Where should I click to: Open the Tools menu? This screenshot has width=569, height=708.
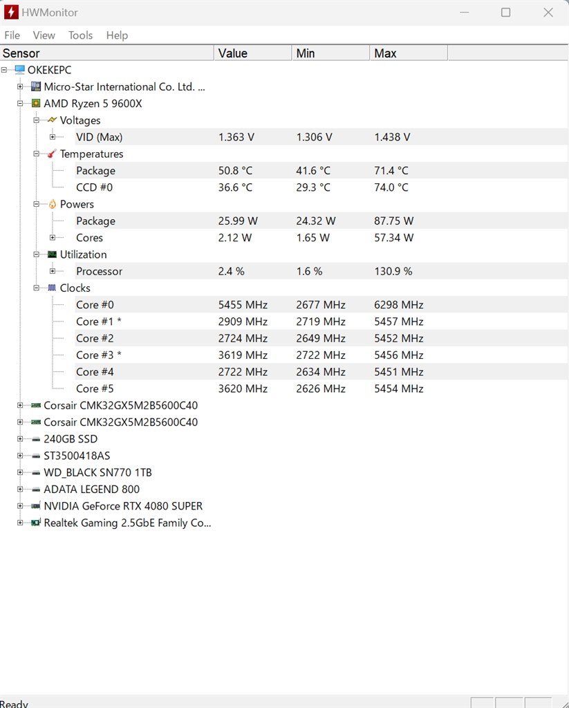coord(80,35)
